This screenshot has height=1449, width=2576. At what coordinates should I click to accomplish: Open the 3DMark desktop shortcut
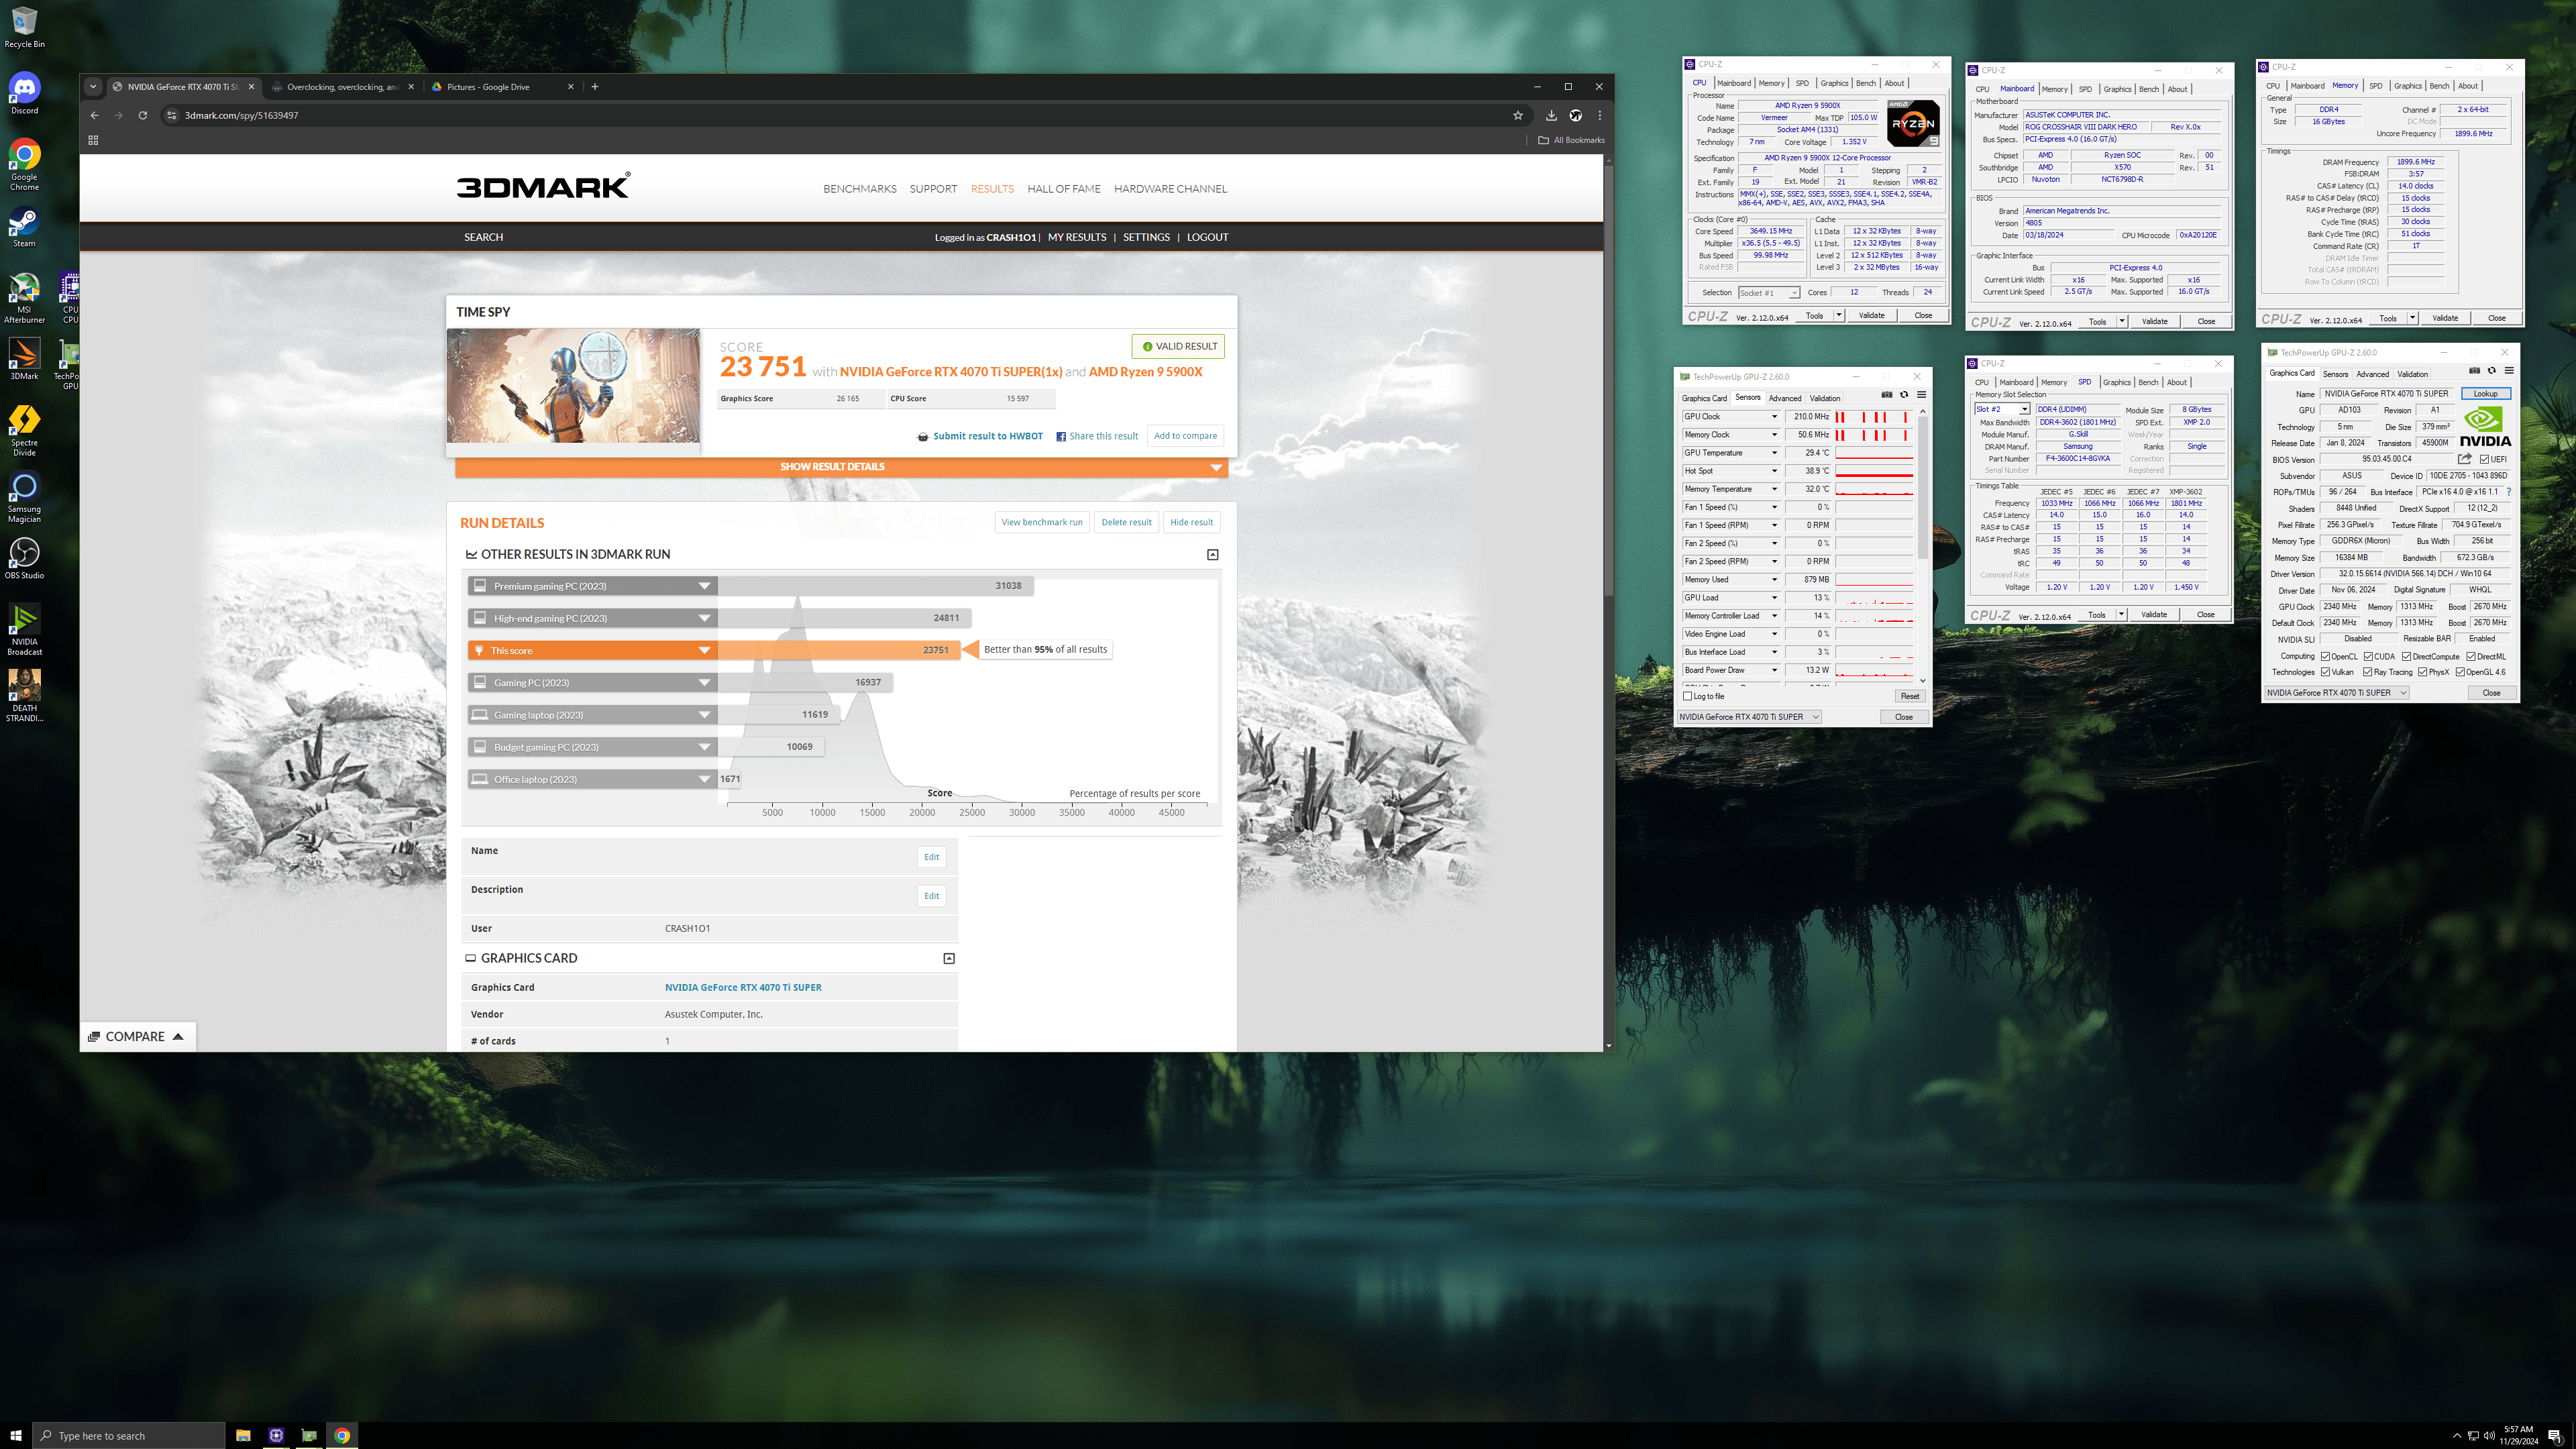point(24,359)
